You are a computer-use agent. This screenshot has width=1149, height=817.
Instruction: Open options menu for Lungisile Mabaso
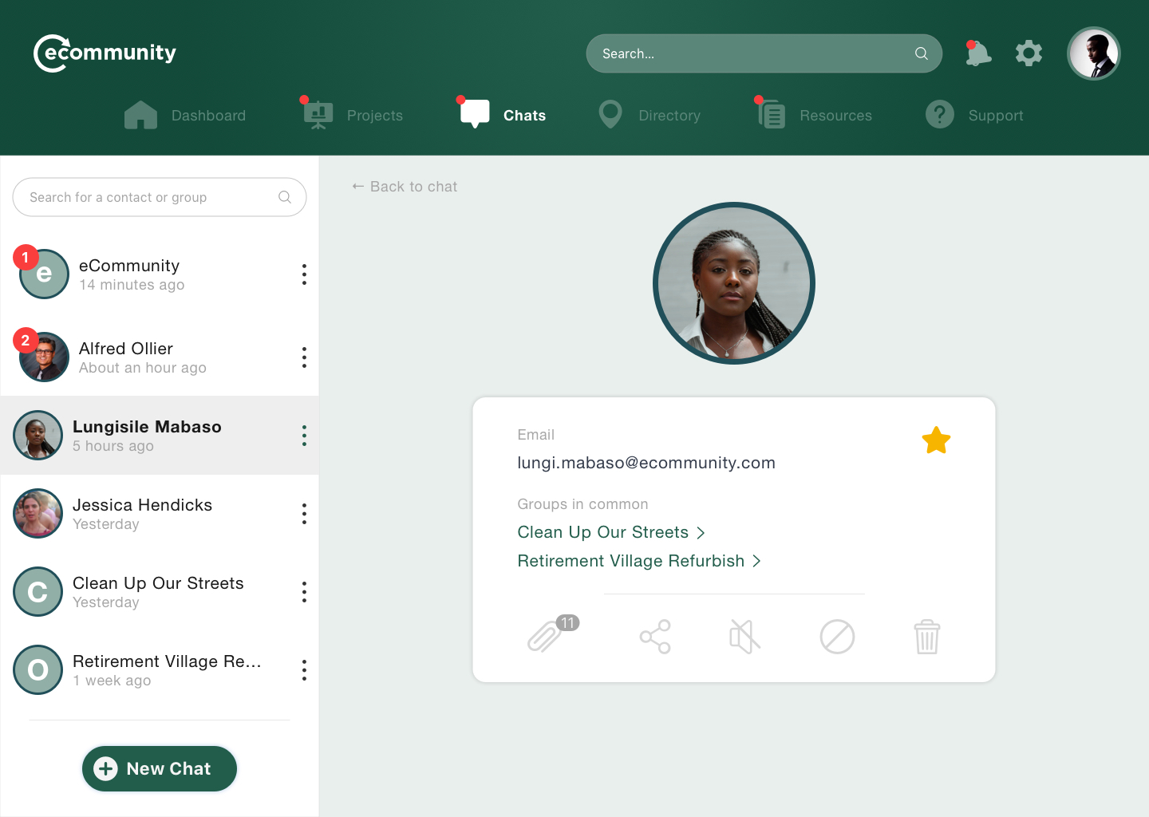304,436
